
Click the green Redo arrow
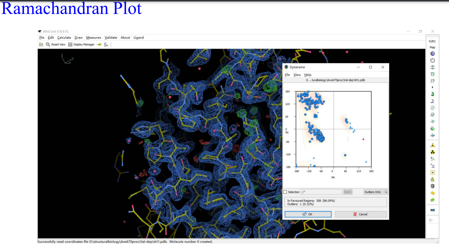[433, 200]
